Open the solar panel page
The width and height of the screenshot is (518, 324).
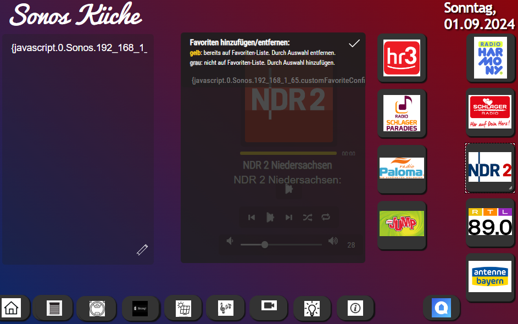click(183, 308)
